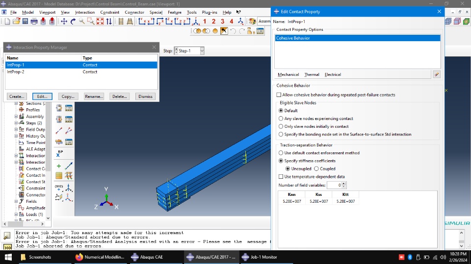Select the Magnify View tool

pyautogui.click(x=82, y=21)
